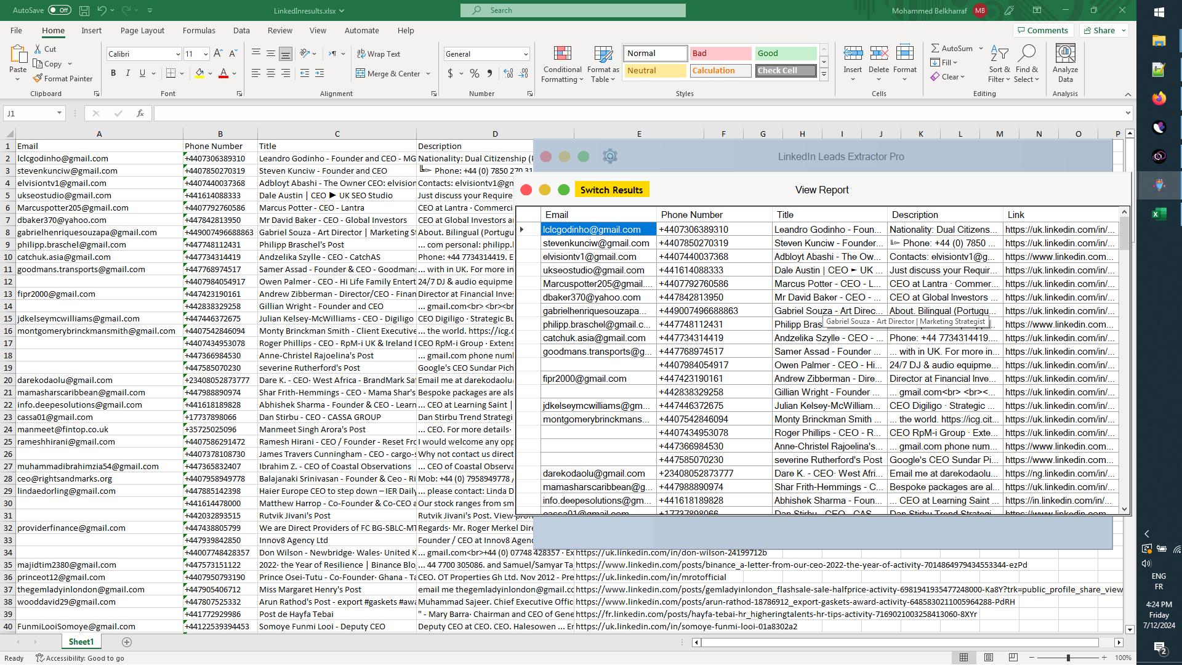Open the File menu
The image size is (1182, 665).
(16, 31)
